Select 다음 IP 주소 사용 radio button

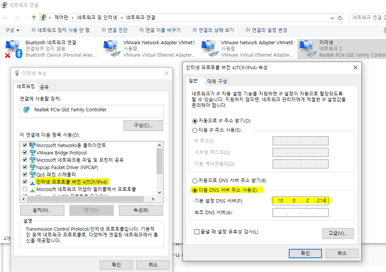195,130
